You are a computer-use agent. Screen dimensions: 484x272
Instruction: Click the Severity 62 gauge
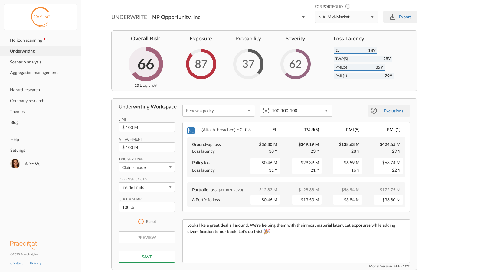pyautogui.click(x=296, y=64)
